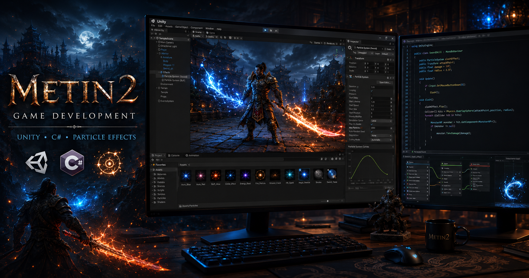Select the Magic_Particle asset icon
Viewport: 529px width, 278px height.
pyautogui.click(x=304, y=174)
